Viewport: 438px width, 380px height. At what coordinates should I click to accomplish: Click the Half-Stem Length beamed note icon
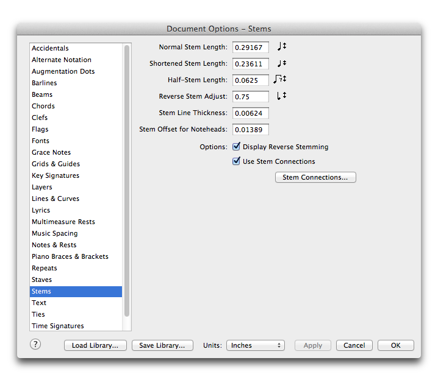click(280, 79)
